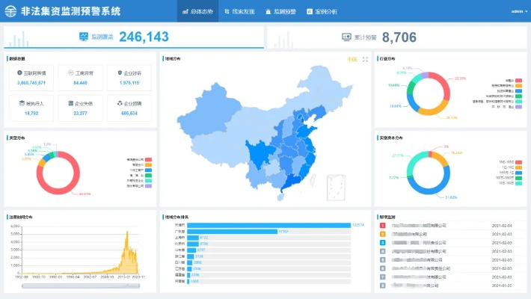Screen dimensions: 531x299
Task: Click the monitor icon beside 246,143
Action: point(84,37)
